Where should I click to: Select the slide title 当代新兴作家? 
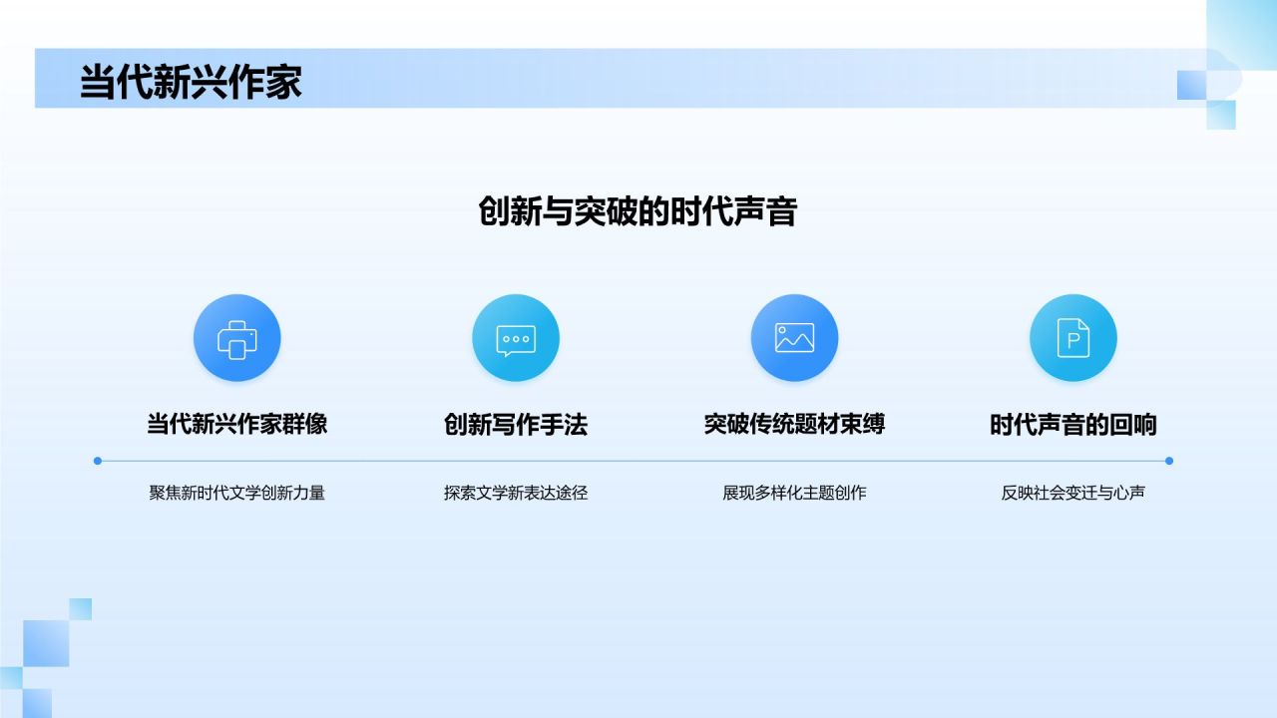[x=191, y=82]
